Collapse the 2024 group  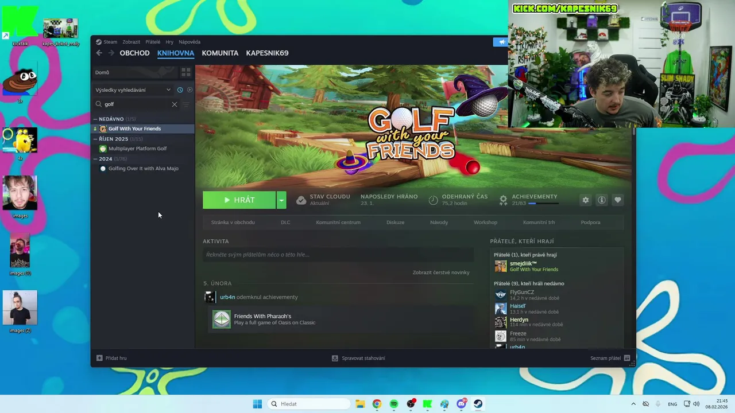point(95,159)
